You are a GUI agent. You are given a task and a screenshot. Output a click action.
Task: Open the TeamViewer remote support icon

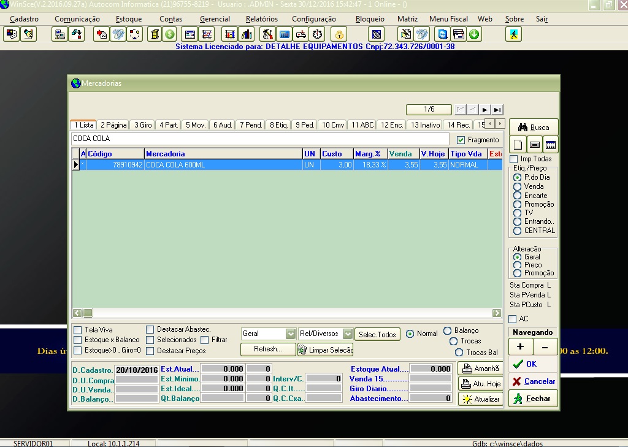[x=443, y=34]
